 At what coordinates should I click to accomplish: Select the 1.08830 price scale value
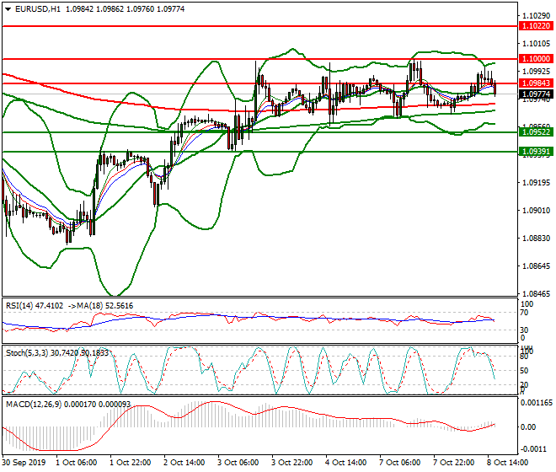pos(537,239)
